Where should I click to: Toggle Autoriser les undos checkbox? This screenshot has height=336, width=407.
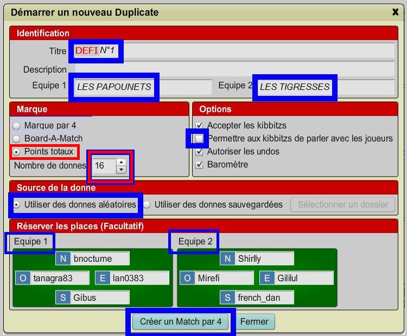click(x=199, y=152)
